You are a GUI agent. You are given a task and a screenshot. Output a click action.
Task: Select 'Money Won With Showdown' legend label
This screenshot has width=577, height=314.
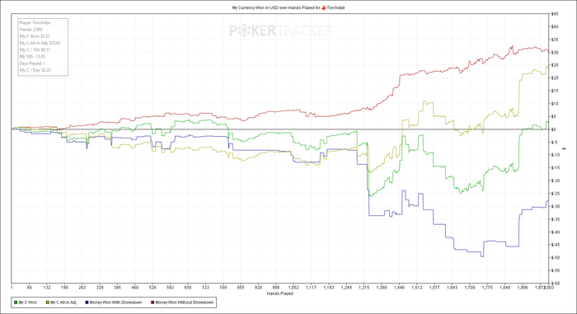click(115, 302)
